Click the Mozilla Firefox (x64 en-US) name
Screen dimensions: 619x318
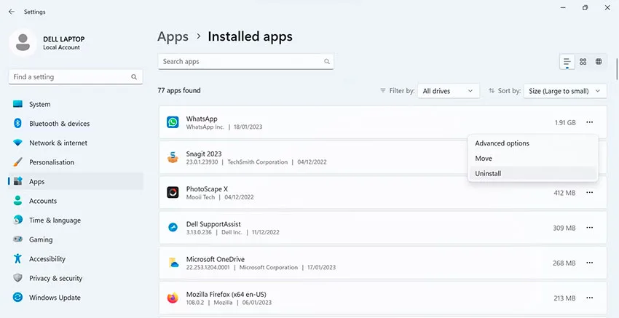[226, 294]
